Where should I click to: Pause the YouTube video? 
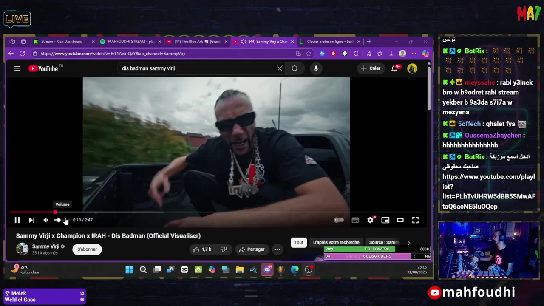17,220
